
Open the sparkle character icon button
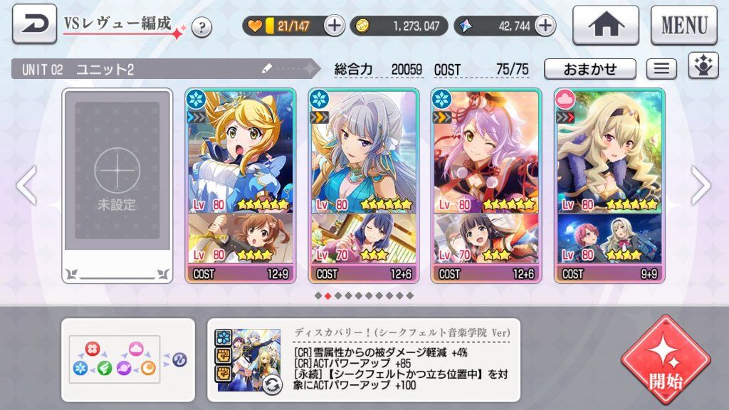pos(703,66)
